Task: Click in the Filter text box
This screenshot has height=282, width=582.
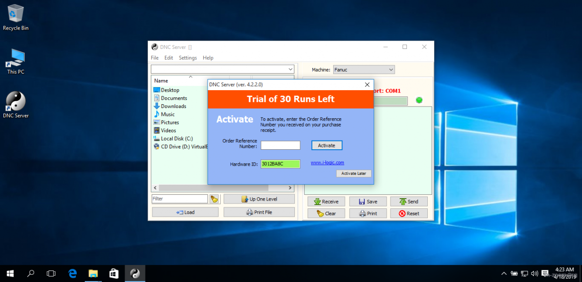Action: click(x=179, y=199)
